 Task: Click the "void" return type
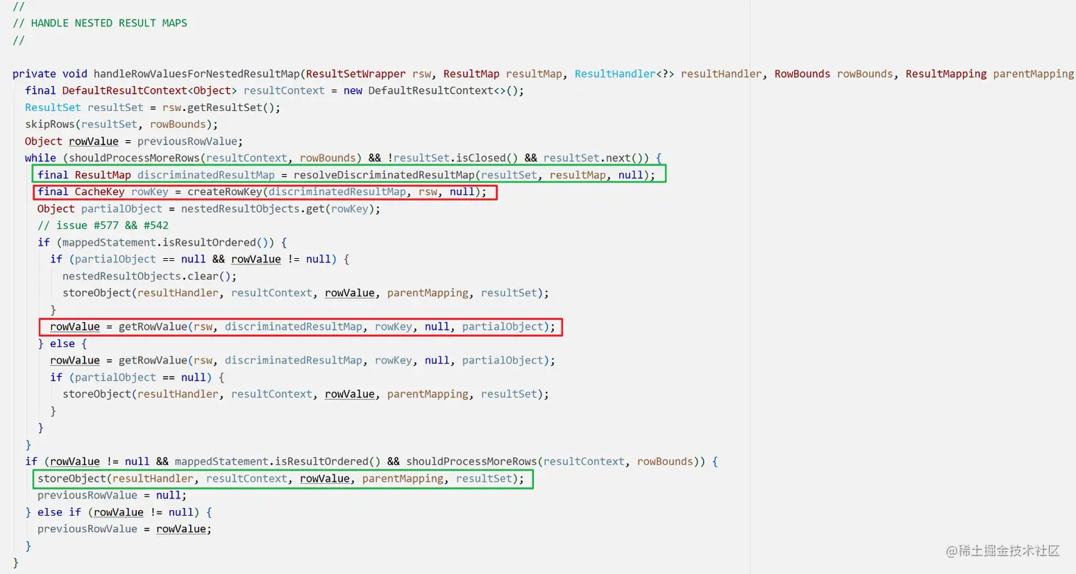pos(75,73)
